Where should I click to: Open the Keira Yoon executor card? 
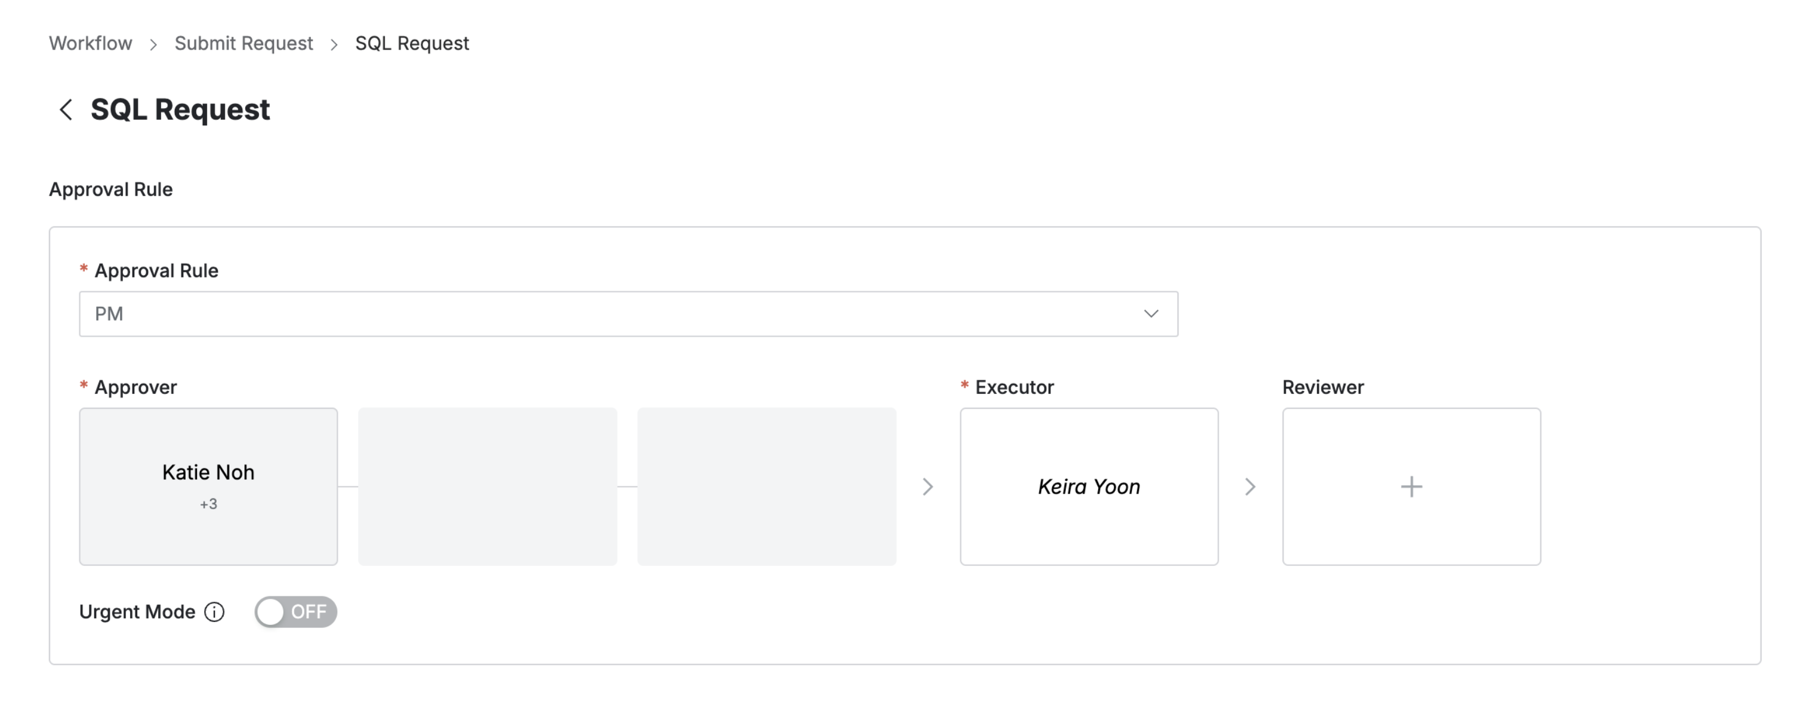[1088, 487]
